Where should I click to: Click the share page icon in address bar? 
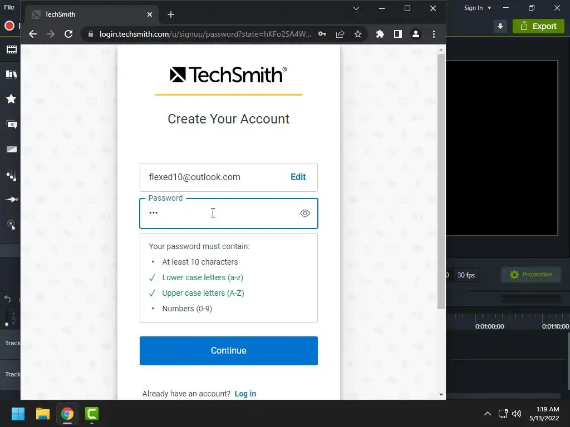point(340,34)
